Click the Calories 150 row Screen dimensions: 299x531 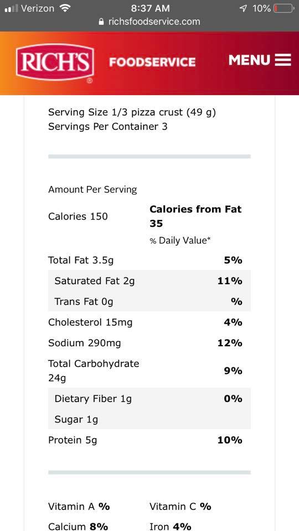pyautogui.click(x=78, y=216)
